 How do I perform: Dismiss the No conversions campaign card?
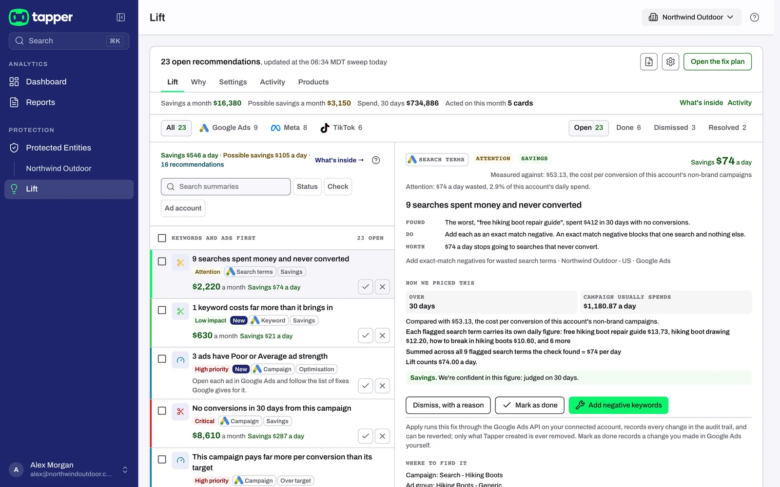click(x=382, y=436)
